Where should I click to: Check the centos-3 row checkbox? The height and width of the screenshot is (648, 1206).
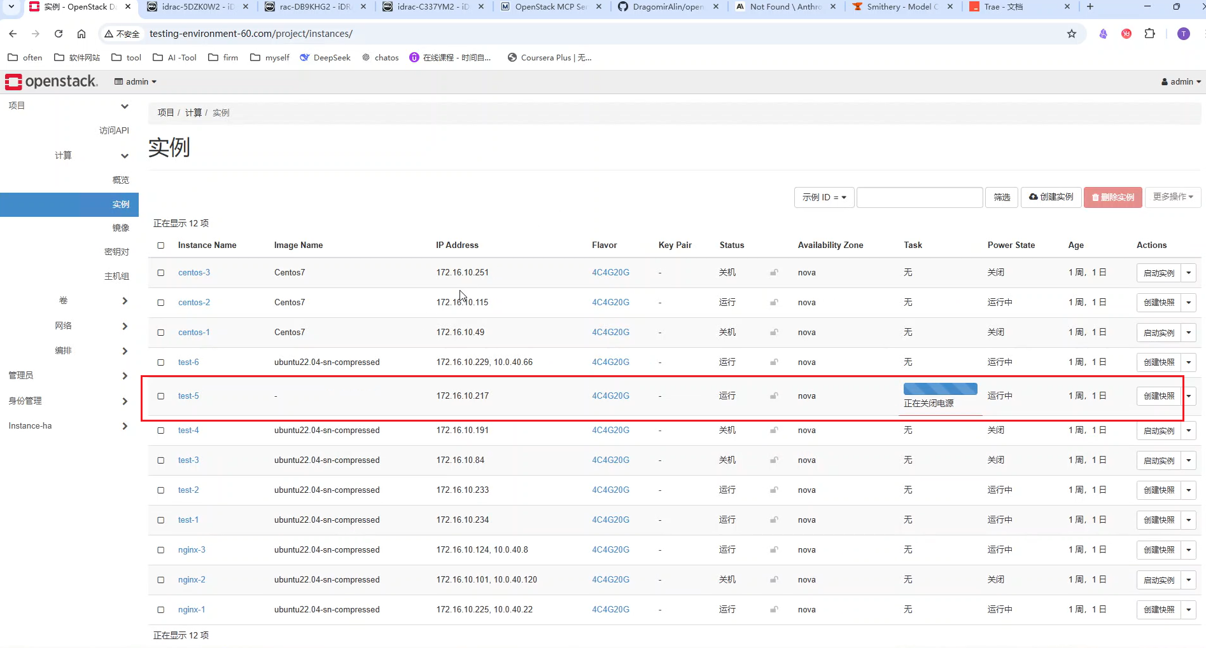[161, 273]
